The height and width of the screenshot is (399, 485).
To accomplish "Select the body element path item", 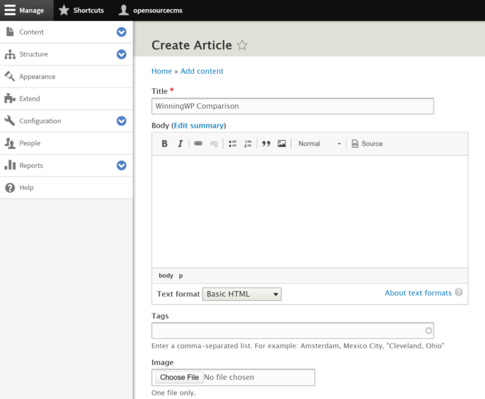I will [x=166, y=275].
